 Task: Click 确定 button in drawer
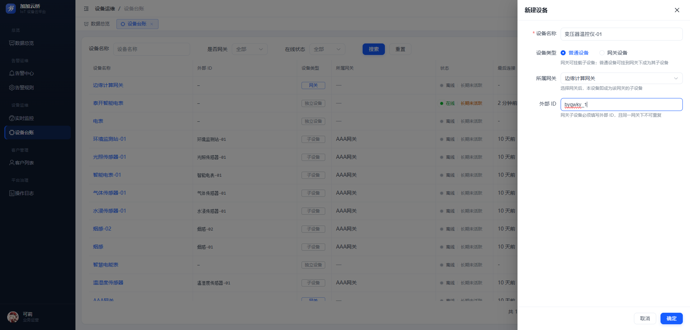tap(671, 319)
